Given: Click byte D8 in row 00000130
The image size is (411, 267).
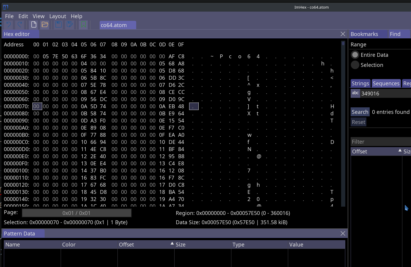Looking at the screenshot, I should coord(103,192).
